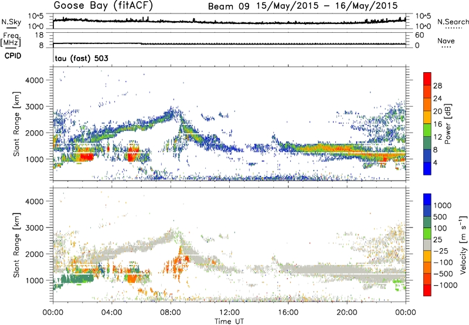Screen dimensions: 469x325
Task: Click the blue top segment of Velocity colorbar
Action: (427, 199)
